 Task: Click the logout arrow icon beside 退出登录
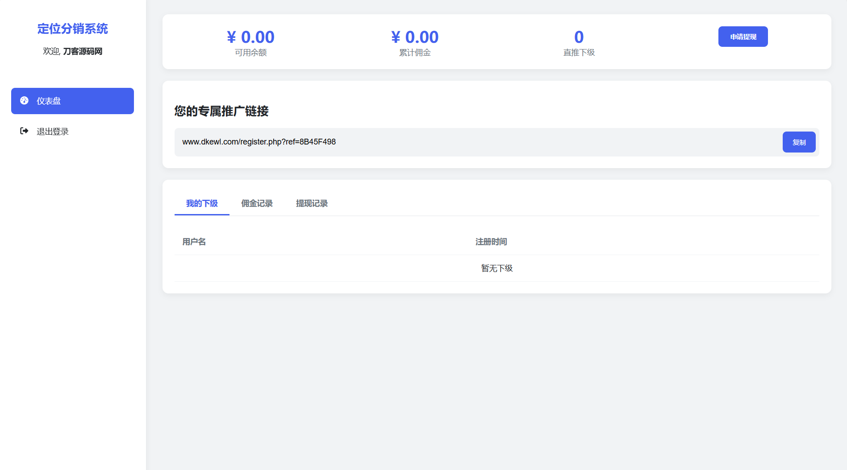coord(25,131)
